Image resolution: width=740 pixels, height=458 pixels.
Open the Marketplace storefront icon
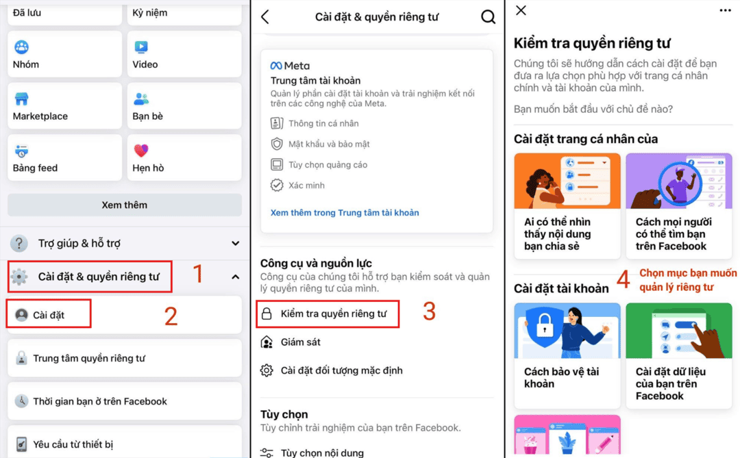(x=21, y=99)
